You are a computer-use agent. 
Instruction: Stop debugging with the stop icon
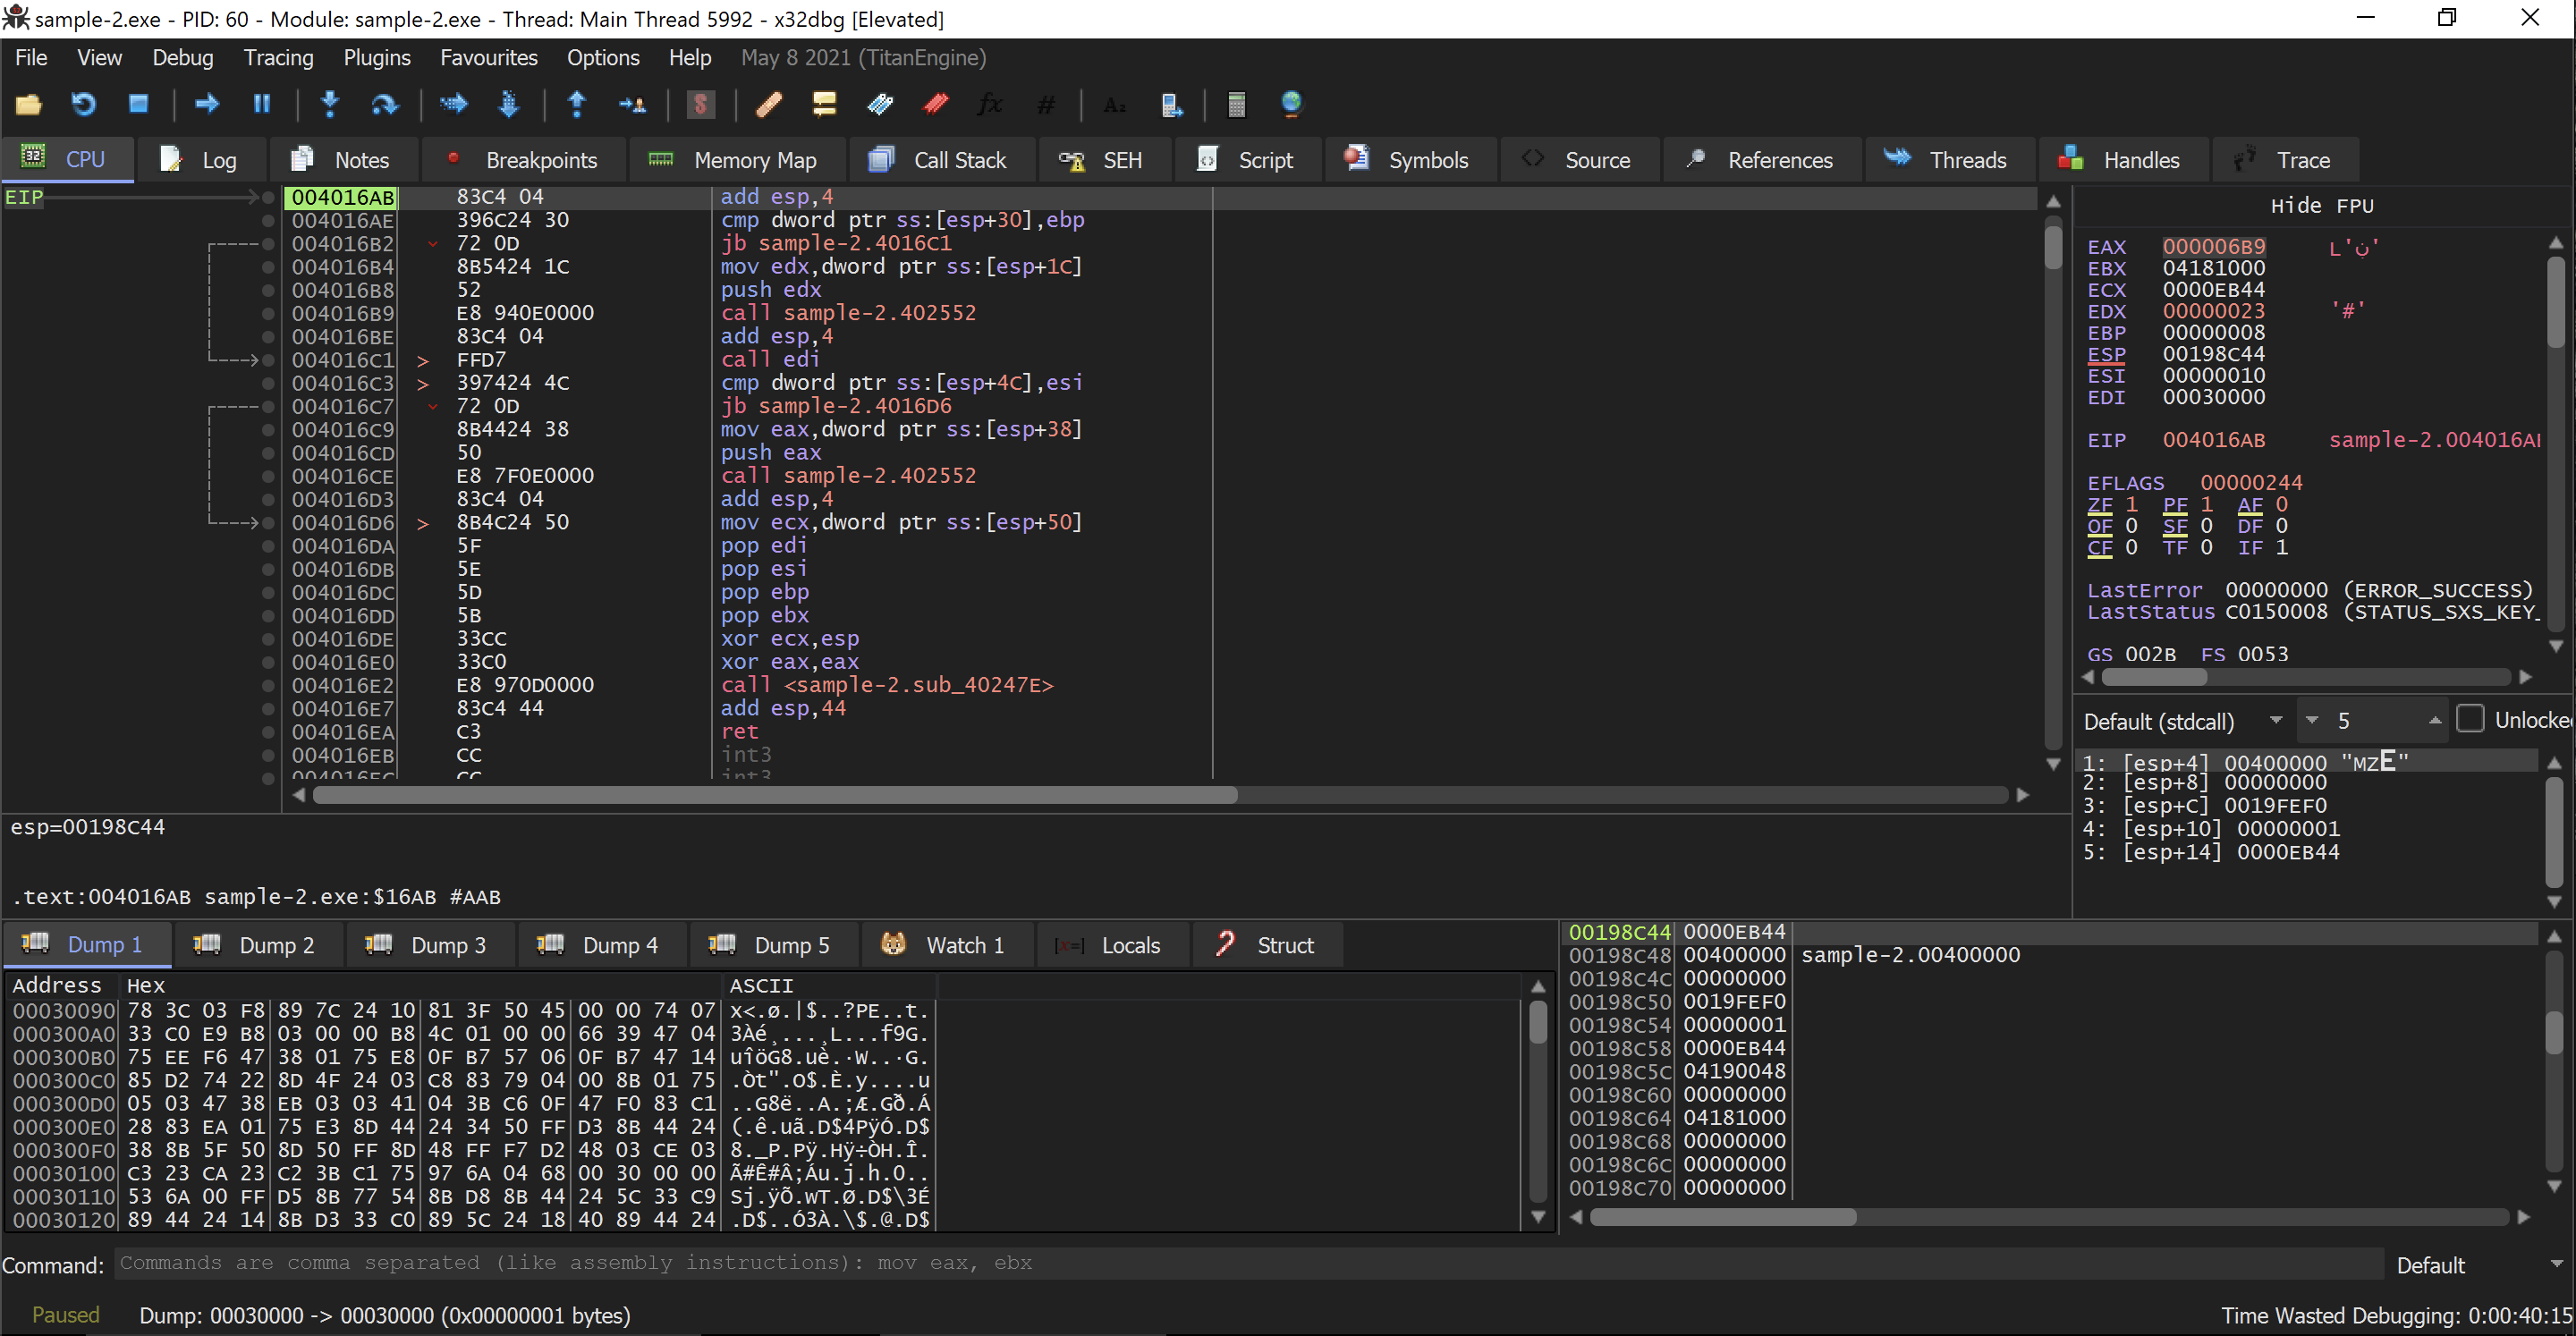[x=138, y=104]
